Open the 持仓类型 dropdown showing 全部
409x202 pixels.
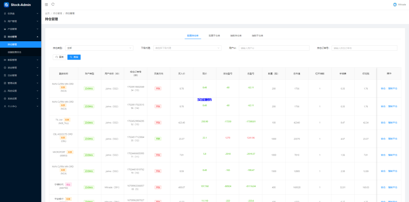point(99,48)
